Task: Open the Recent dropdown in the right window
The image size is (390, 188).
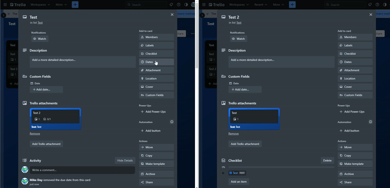Action: (x=261, y=5)
